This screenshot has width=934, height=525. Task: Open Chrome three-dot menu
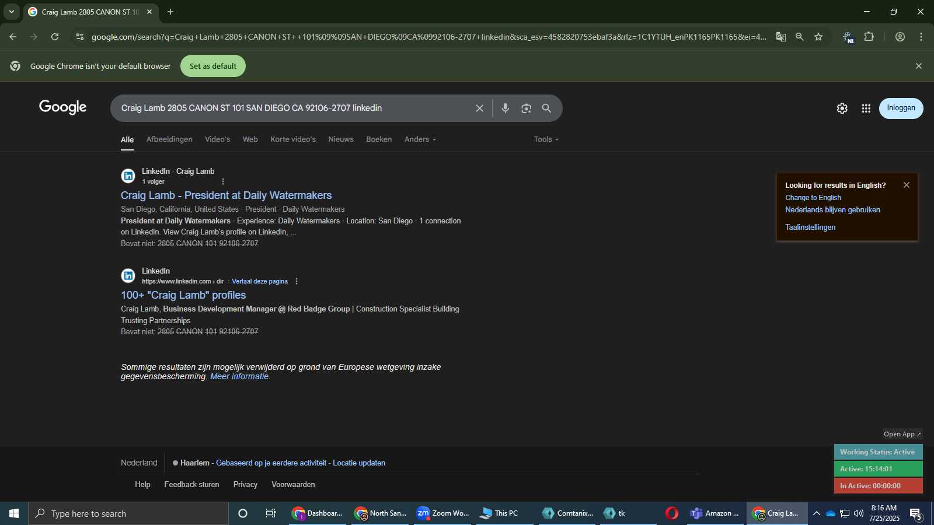921,37
